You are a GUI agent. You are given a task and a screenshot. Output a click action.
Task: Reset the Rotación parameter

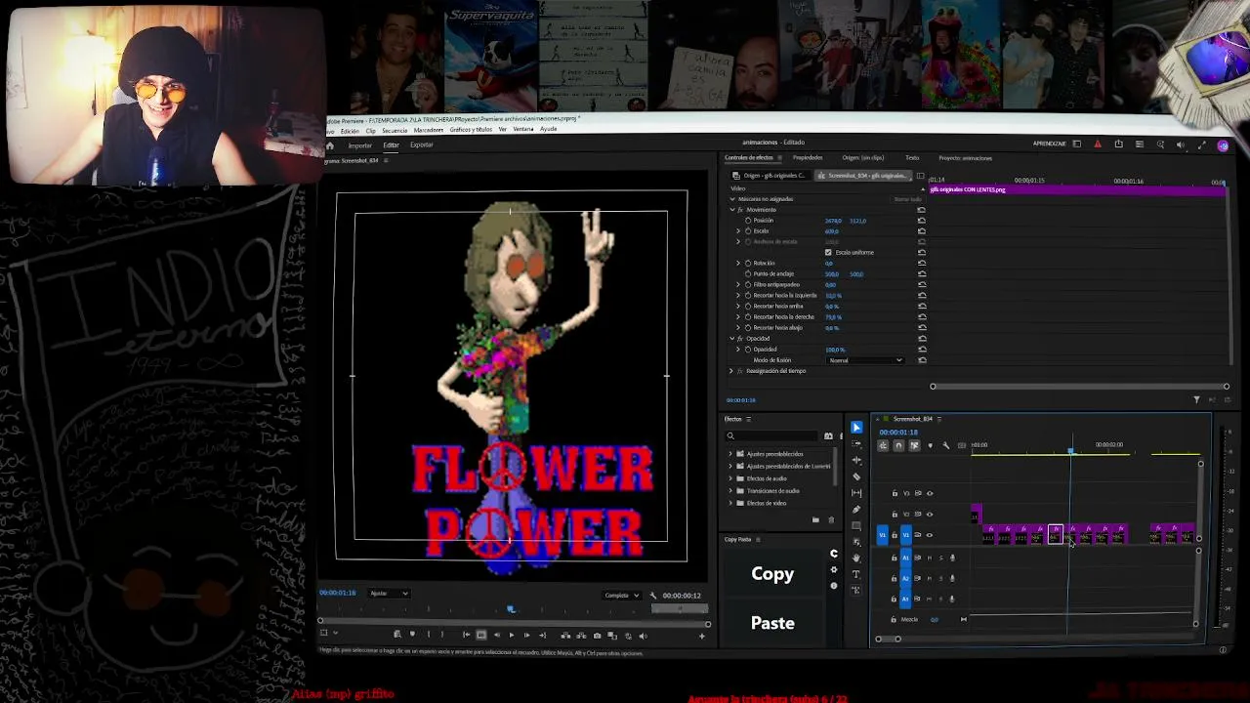pos(921,264)
